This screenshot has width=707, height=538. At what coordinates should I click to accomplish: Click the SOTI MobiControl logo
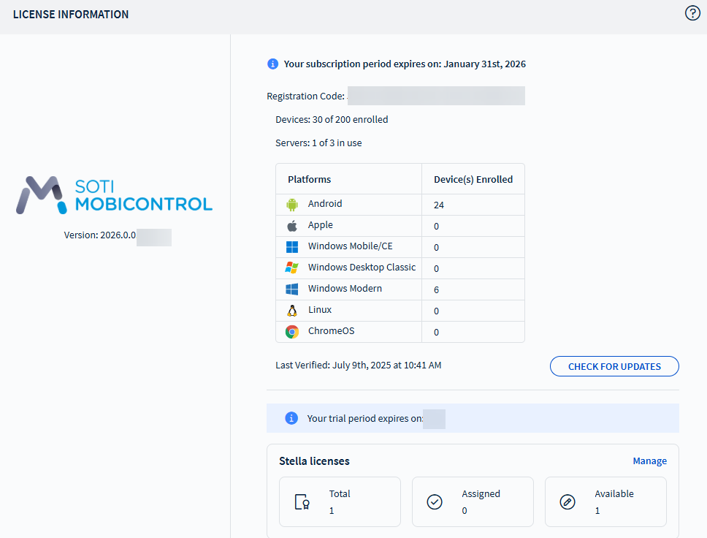115,195
